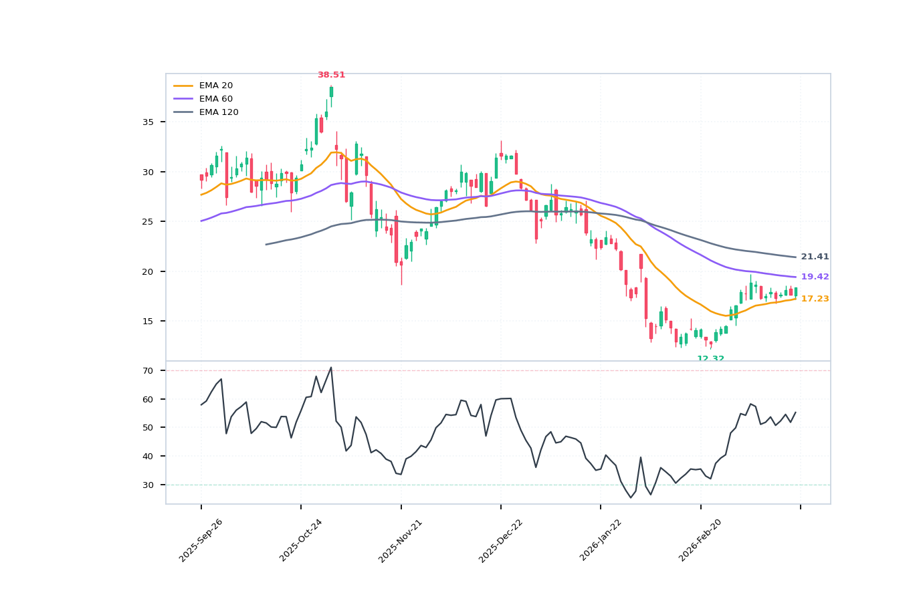Image resolution: width=923 pixels, height=615 pixels.
Task: Select the EMA 20 legend text
Action: 215,86
